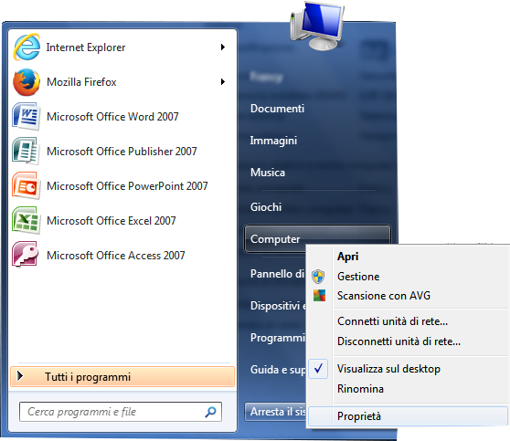
Task: Expand Tutti i programmi list
Action: click(122, 377)
